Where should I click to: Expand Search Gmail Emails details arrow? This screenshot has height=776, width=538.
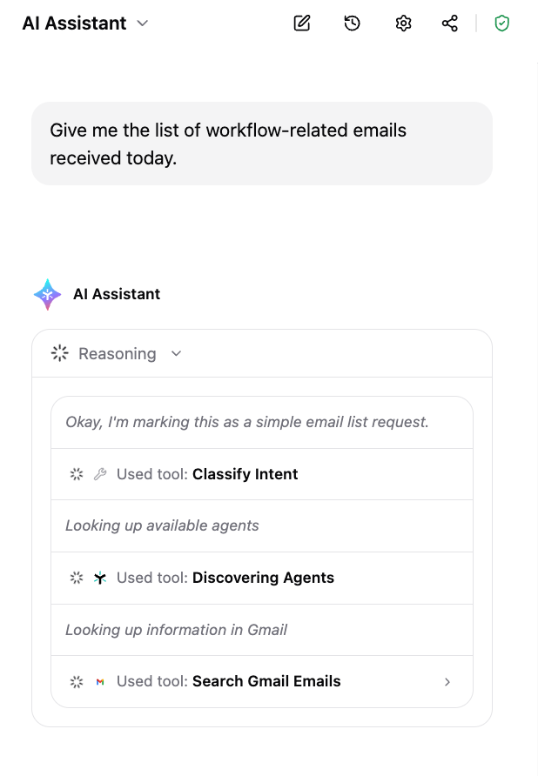point(447,682)
